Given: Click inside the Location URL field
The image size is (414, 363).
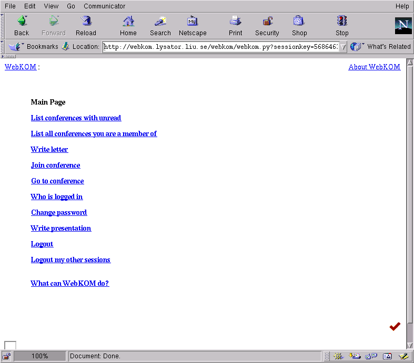Looking at the screenshot, I should pyautogui.click(x=220, y=47).
